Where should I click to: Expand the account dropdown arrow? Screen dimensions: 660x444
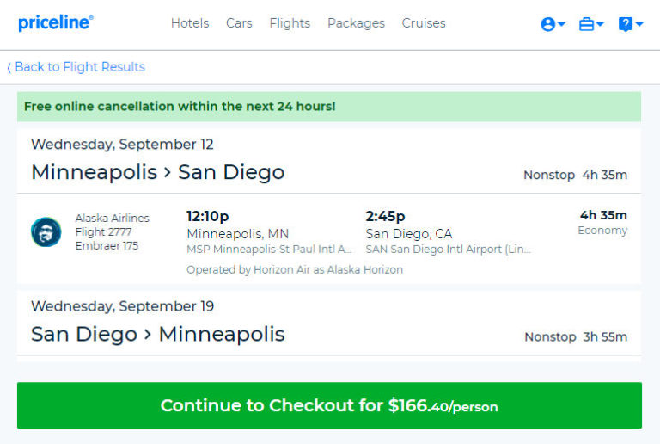[561, 24]
